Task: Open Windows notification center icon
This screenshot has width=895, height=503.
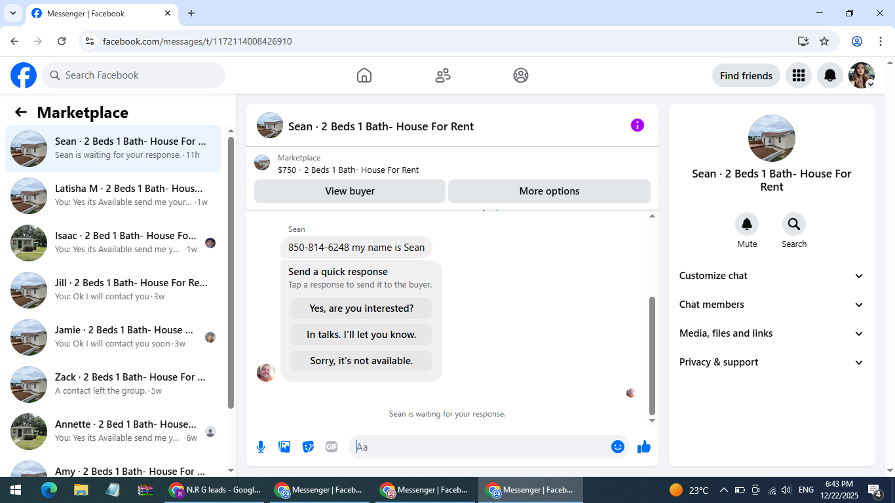Action: [x=875, y=490]
